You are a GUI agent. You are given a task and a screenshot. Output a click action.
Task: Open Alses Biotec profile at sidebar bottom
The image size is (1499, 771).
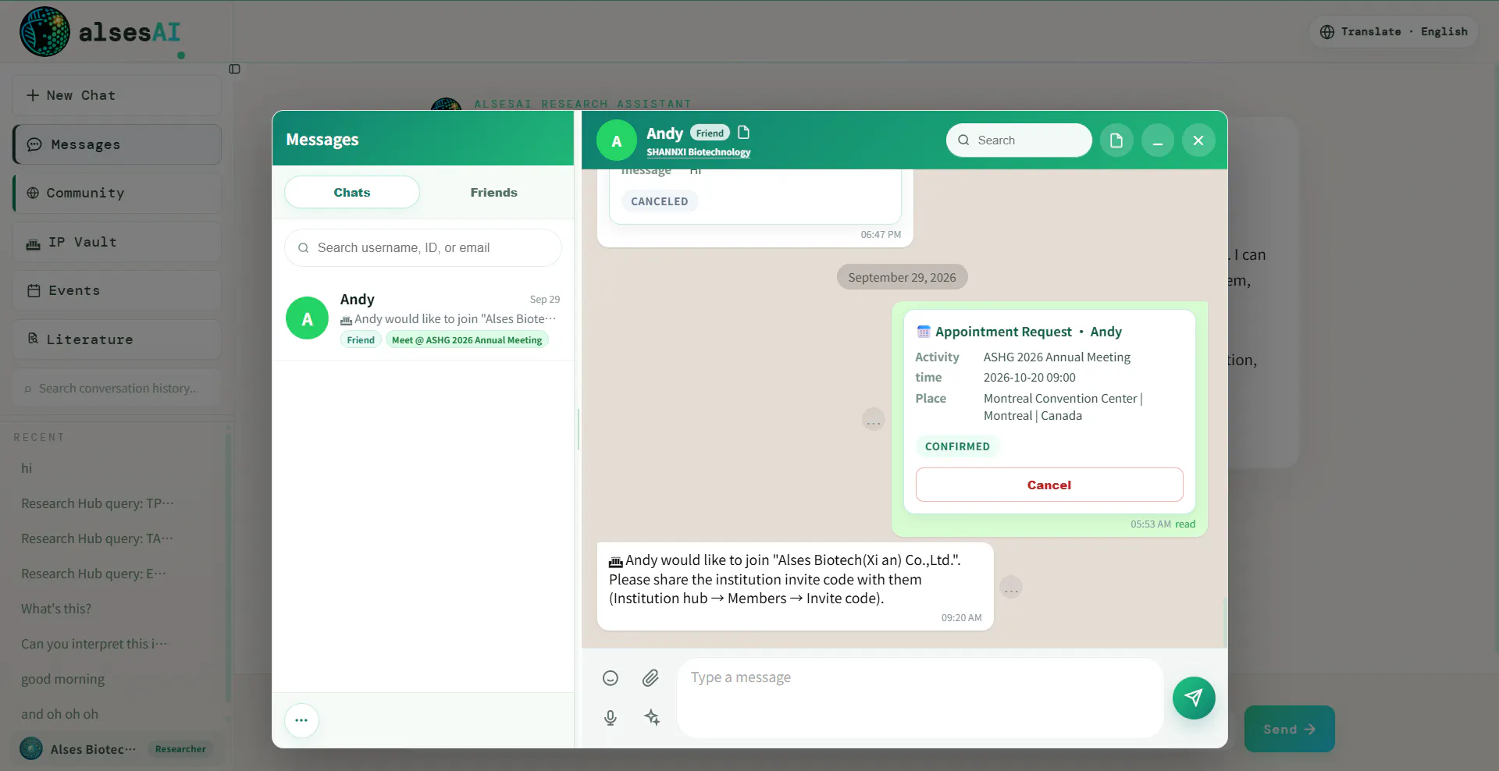point(117,749)
